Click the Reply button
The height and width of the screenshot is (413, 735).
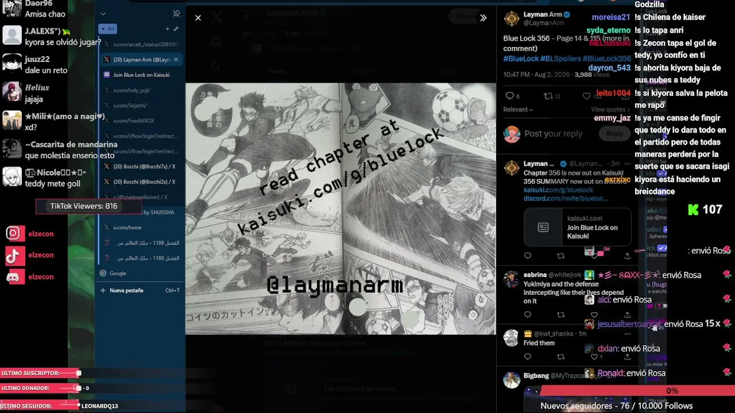tap(614, 134)
